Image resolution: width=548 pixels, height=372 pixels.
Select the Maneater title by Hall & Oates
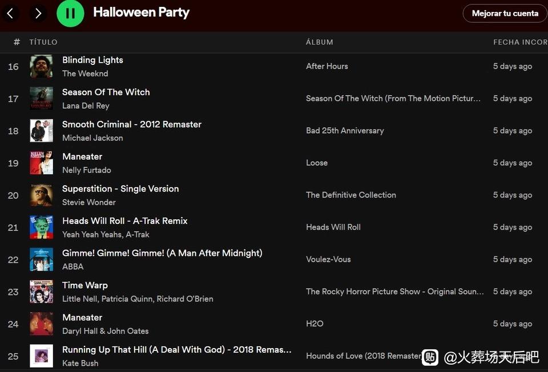[x=82, y=318]
